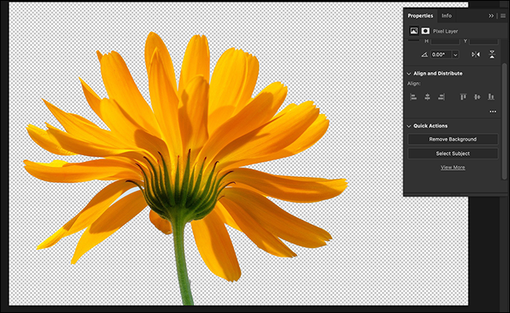Click the pixel layer image icon
Viewport: 510px width, 313px height.
click(x=413, y=31)
